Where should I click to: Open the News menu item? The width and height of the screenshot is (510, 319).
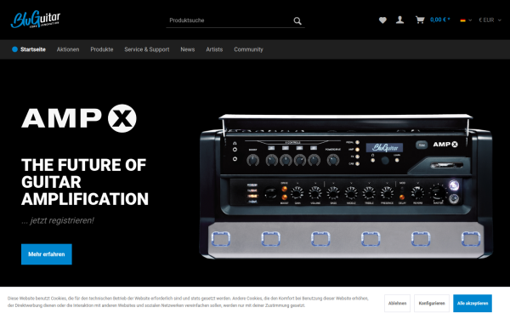tap(188, 49)
